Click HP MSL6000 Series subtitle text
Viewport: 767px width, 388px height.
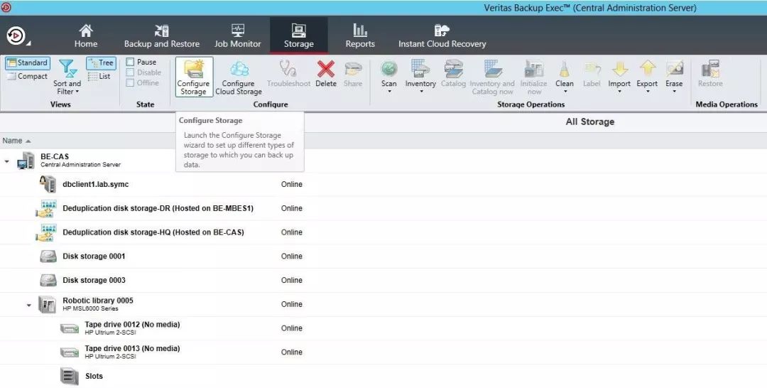click(90, 308)
